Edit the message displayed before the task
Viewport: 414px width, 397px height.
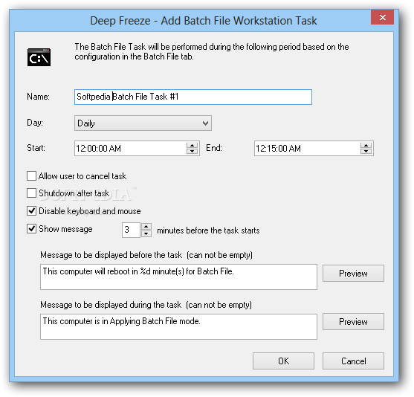click(178, 277)
